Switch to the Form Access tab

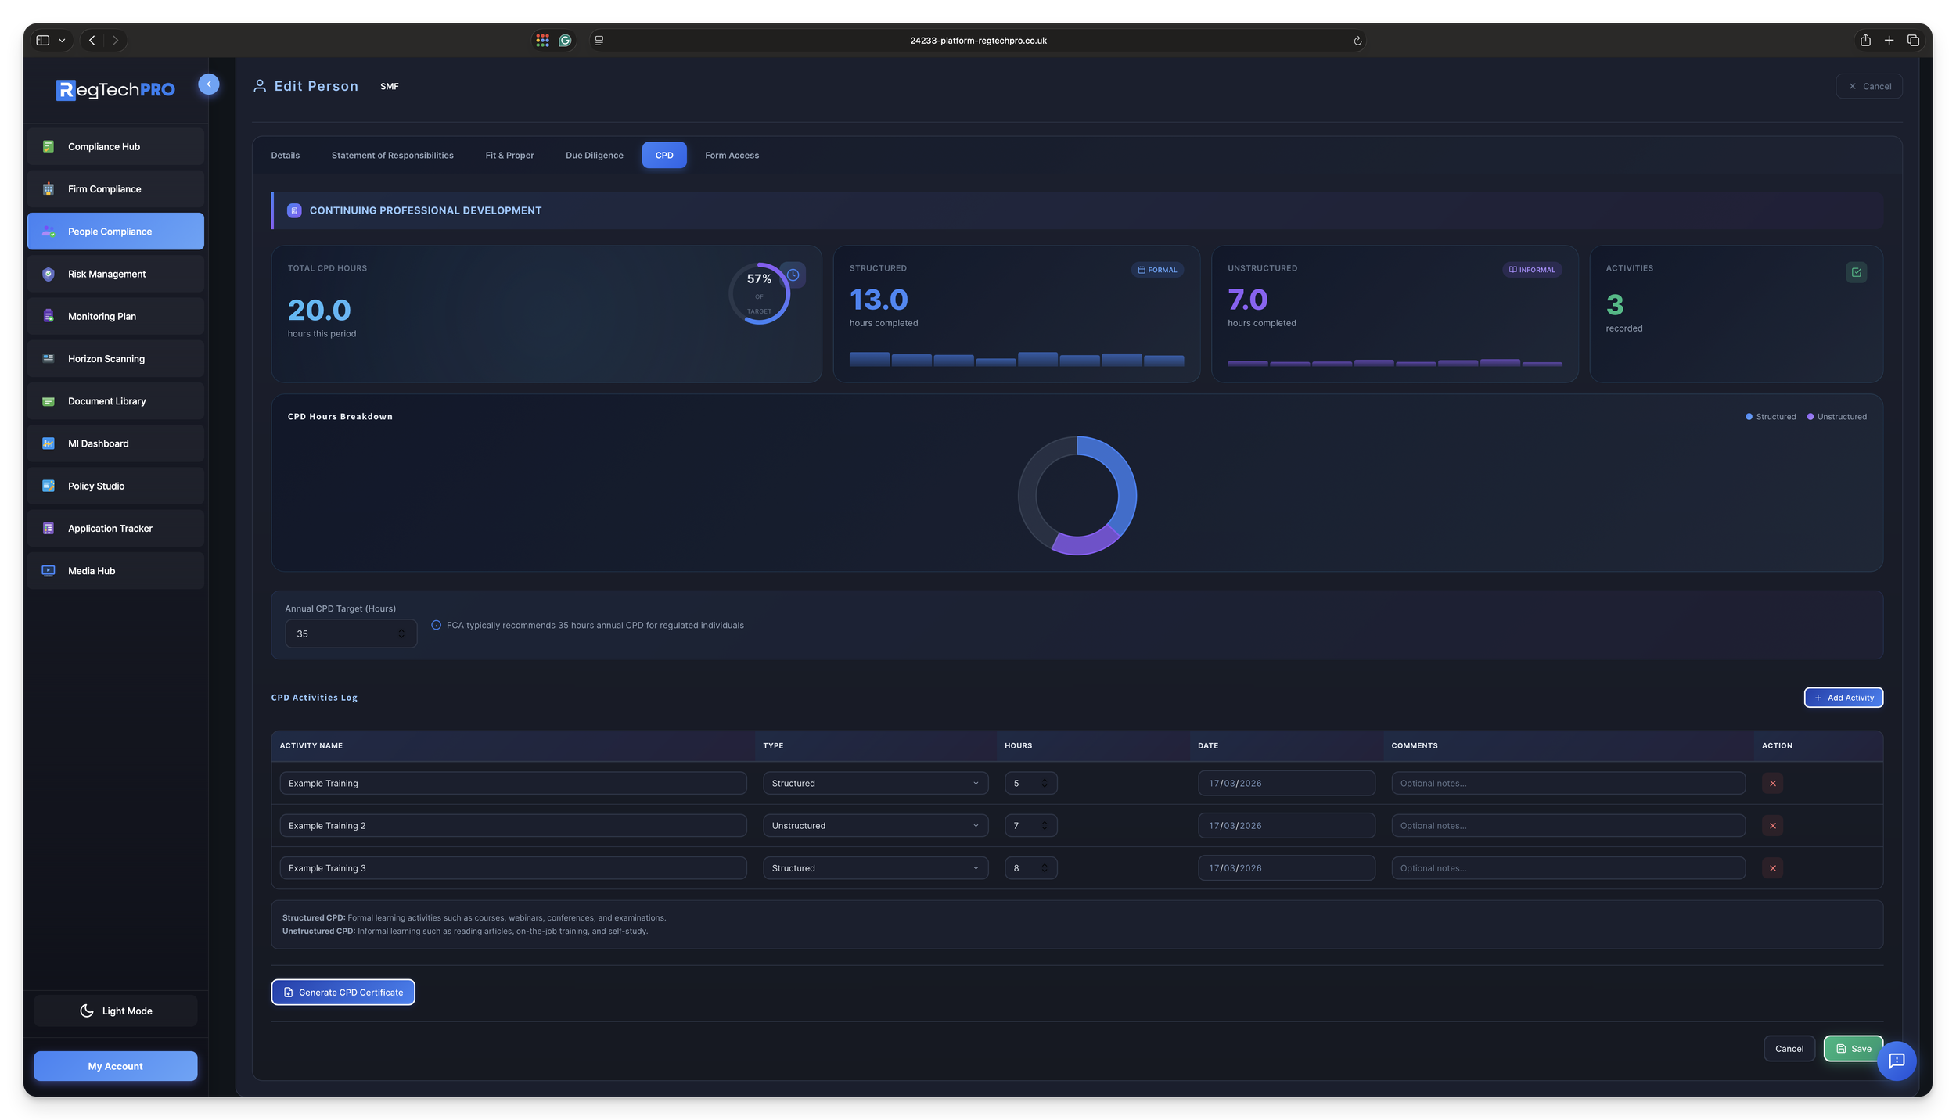coord(731,155)
